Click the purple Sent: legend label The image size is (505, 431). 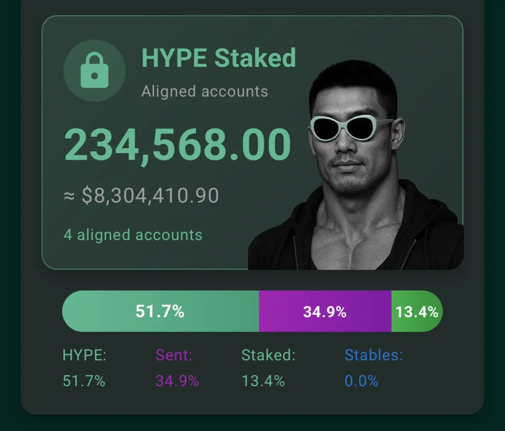click(x=174, y=355)
